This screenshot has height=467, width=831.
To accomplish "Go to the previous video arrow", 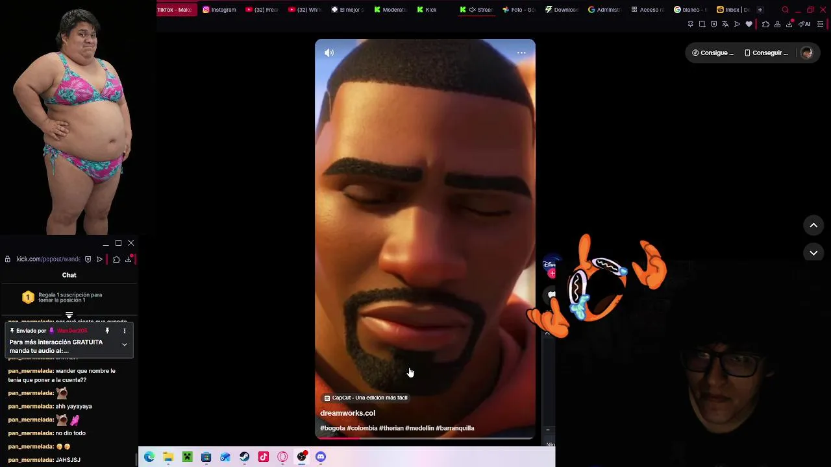I will [813, 225].
